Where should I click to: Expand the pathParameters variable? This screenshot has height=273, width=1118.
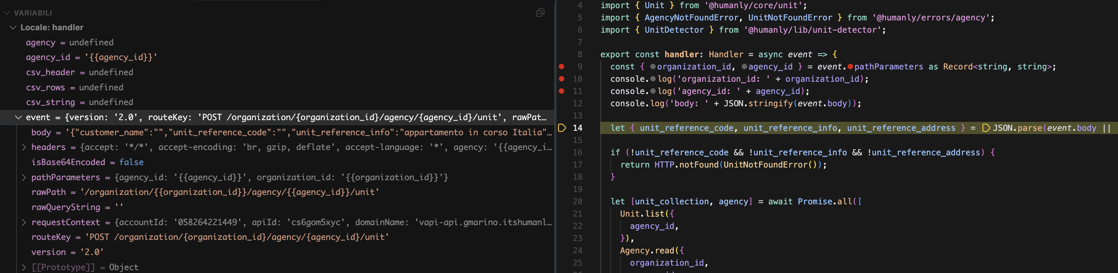(24, 177)
